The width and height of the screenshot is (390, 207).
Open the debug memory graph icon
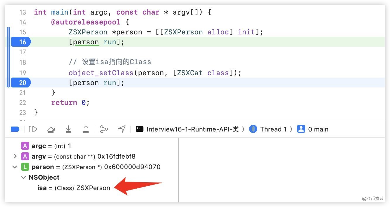104,129
